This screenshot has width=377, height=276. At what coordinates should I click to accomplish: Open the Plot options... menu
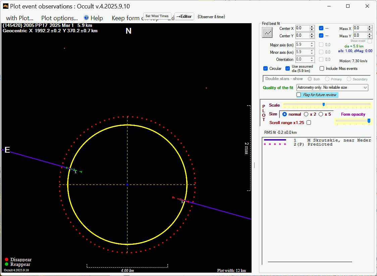(x=59, y=18)
